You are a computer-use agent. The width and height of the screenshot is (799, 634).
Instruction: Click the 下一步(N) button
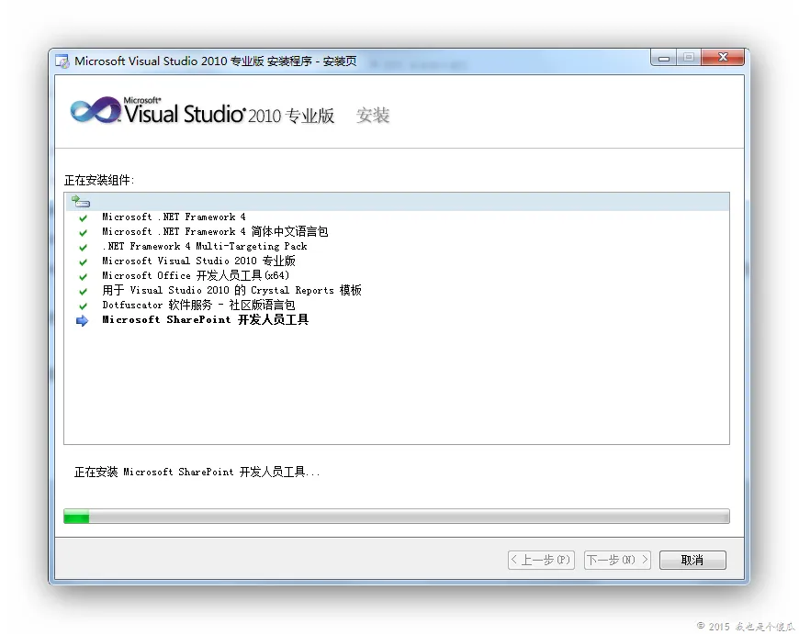pos(617,561)
